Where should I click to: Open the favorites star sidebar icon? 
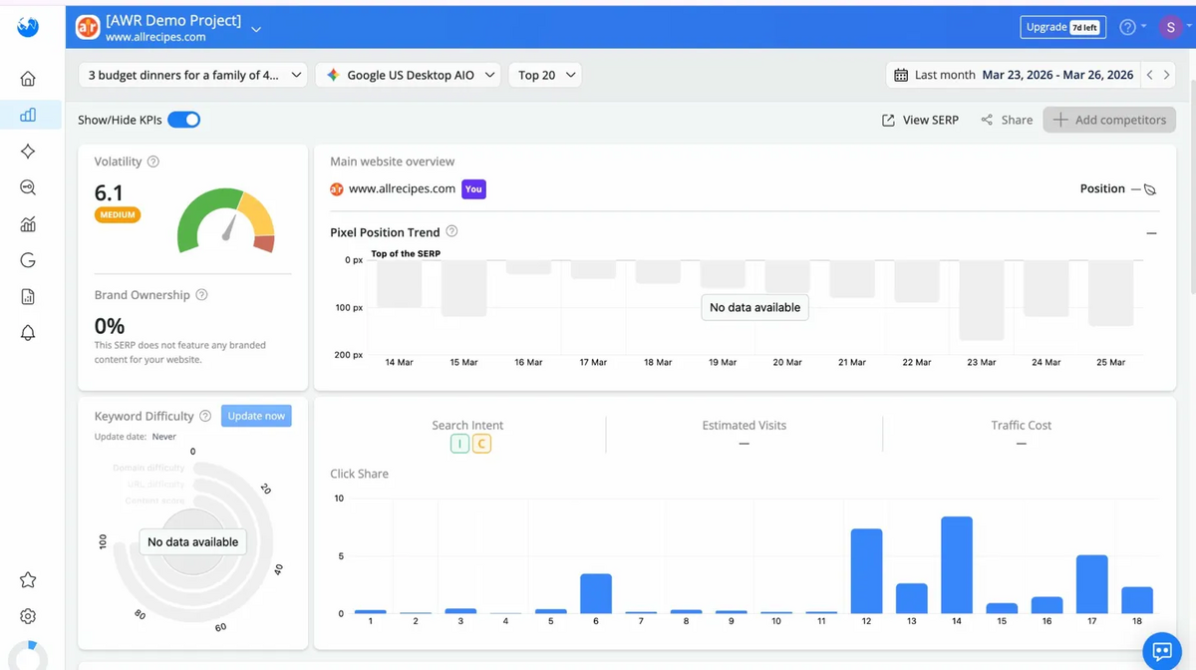28,580
